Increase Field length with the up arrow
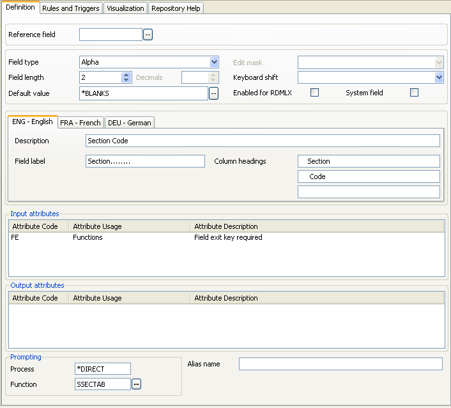 coord(126,75)
